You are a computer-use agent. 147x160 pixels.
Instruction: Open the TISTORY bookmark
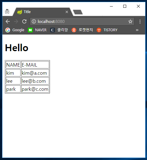click(107, 30)
